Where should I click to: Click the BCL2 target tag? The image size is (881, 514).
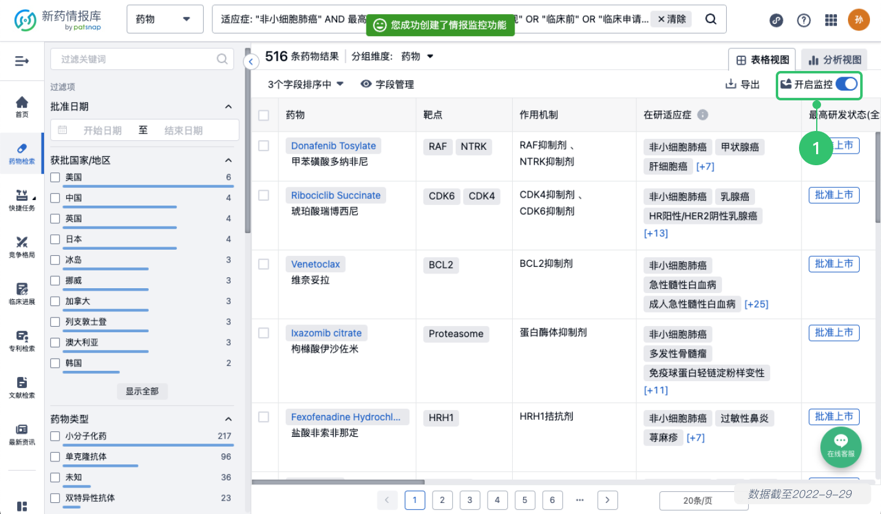(441, 265)
